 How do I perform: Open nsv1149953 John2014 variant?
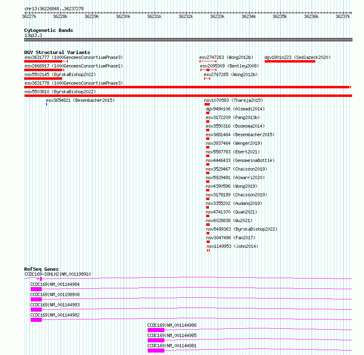pyautogui.click(x=232, y=246)
